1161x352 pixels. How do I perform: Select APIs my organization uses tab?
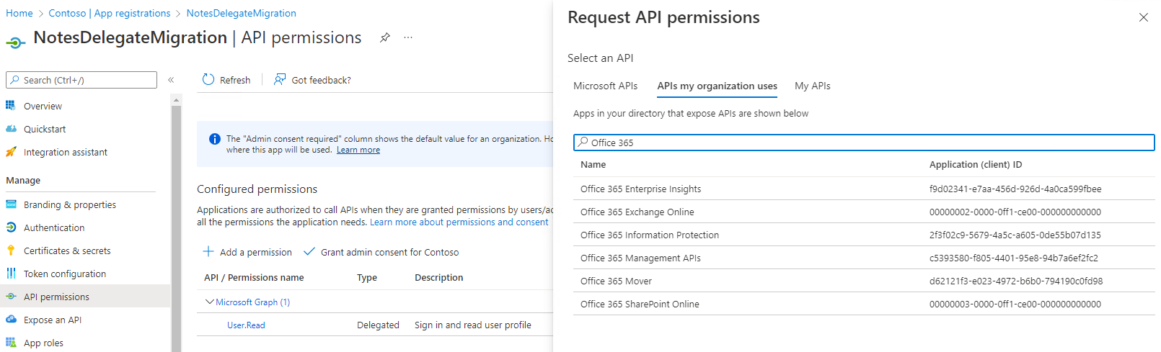click(717, 86)
